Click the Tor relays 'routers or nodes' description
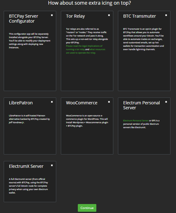176x213 pixels. 87,36
